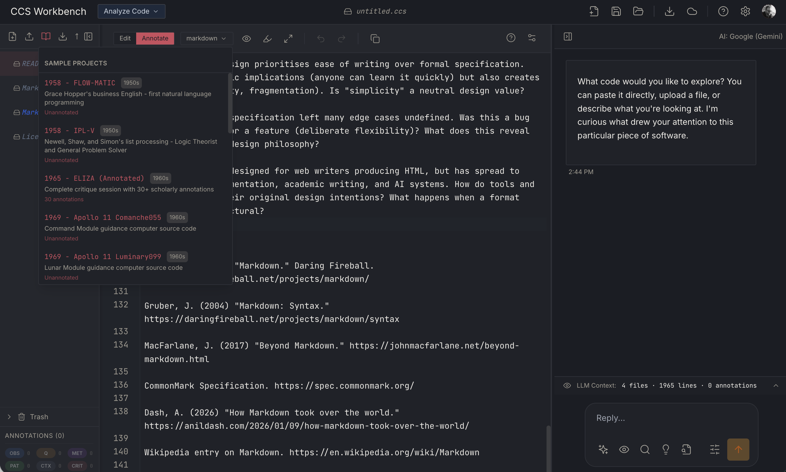The image size is (786, 472).
Task: Filter annotations by the OBS tag
Action: pos(15,453)
